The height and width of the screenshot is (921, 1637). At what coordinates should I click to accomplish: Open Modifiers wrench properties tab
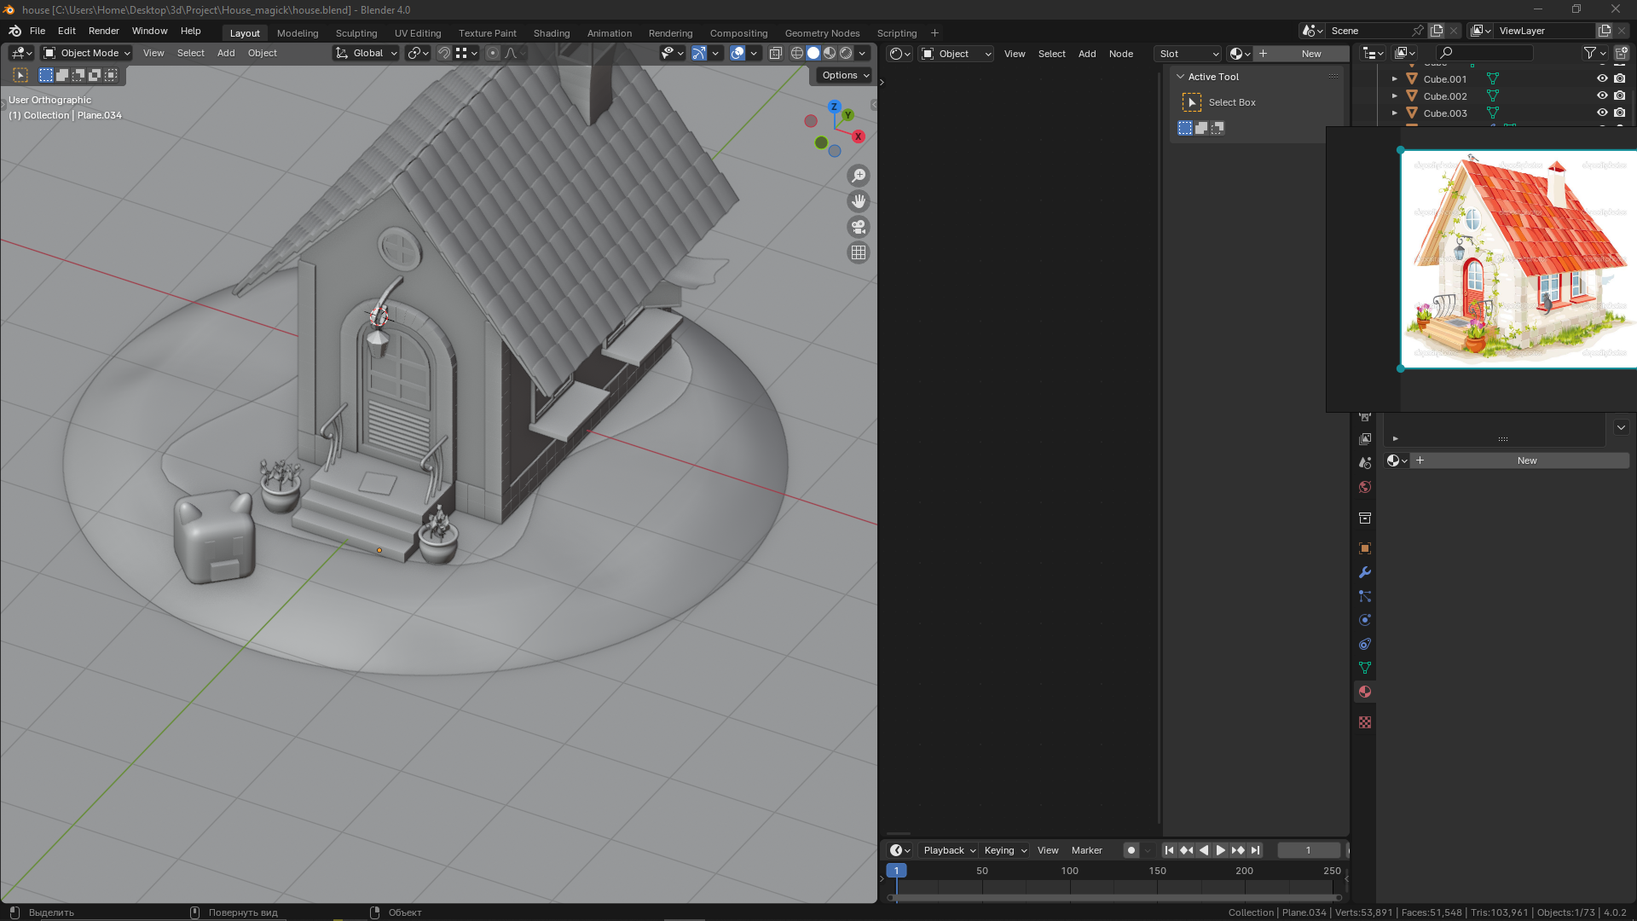point(1365,572)
